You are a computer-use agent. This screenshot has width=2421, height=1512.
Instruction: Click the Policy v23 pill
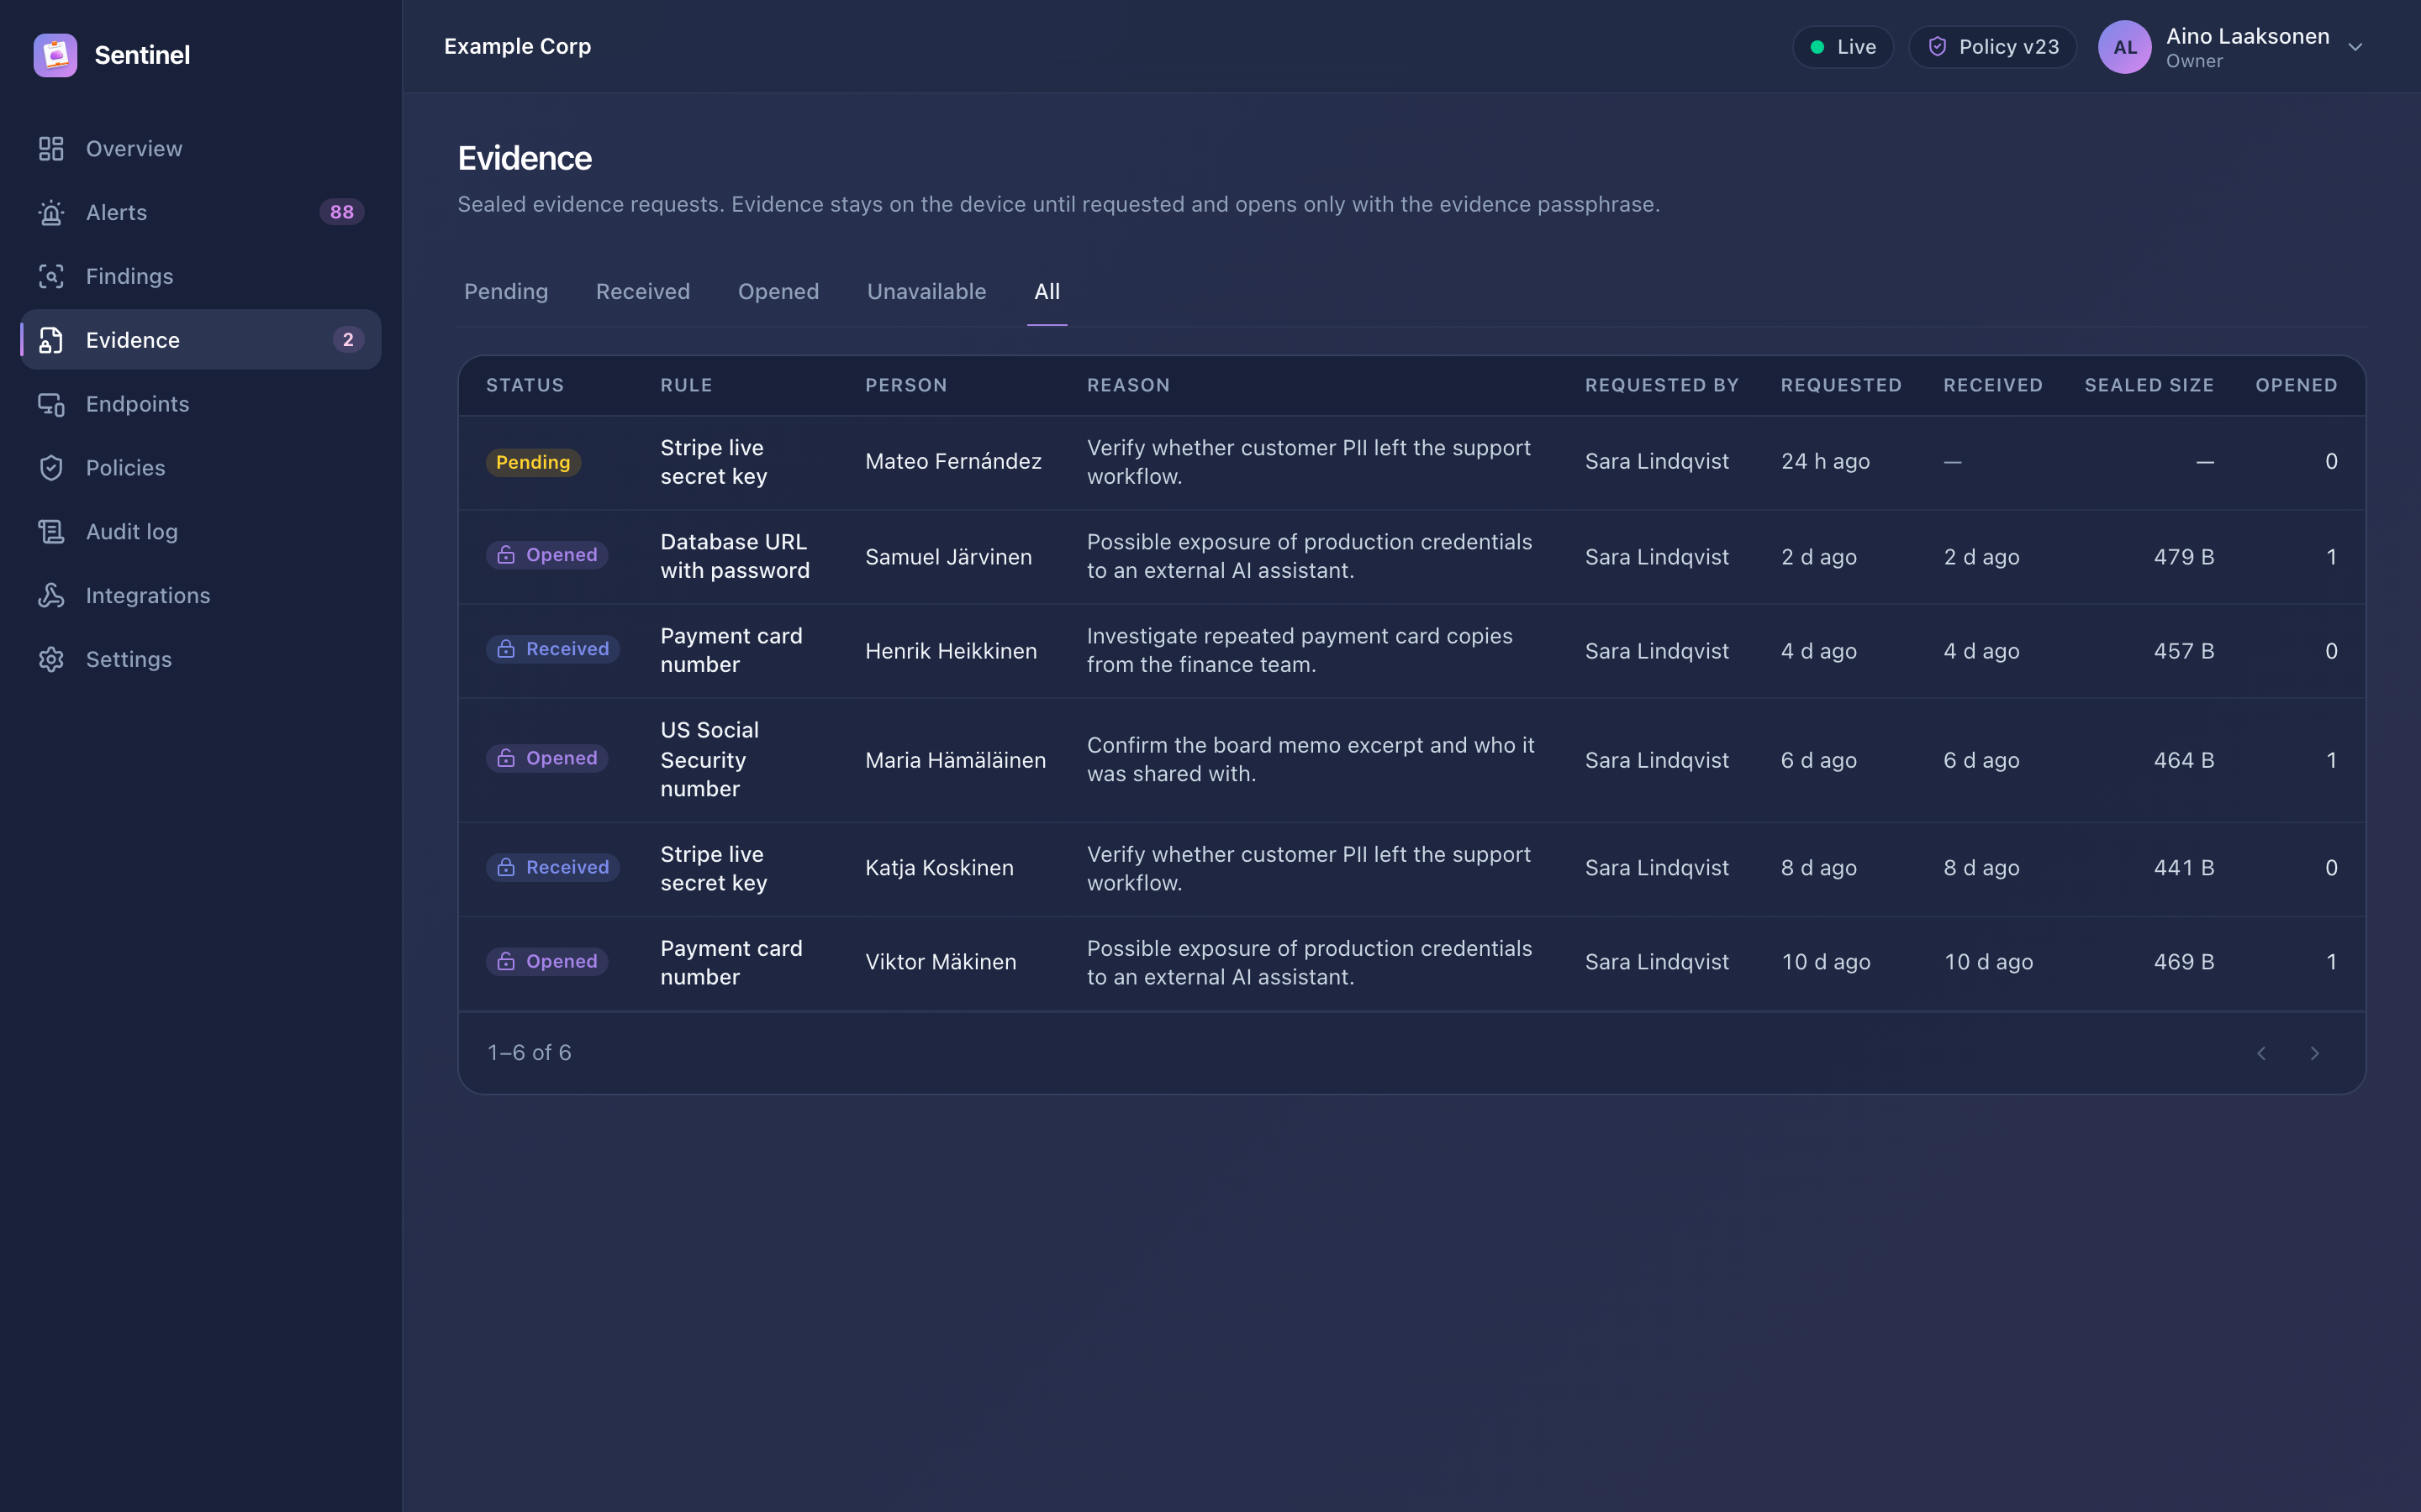(1991, 47)
